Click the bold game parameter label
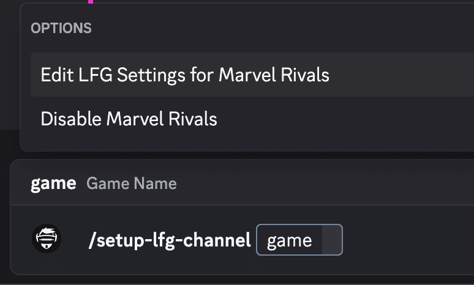The height and width of the screenshot is (285, 474). pos(53,183)
